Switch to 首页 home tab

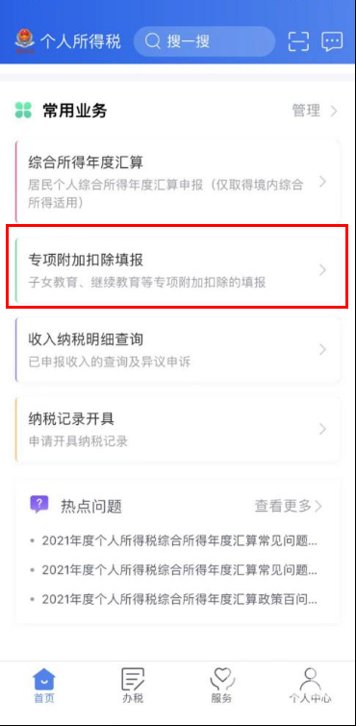pyautogui.click(x=44, y=686)
